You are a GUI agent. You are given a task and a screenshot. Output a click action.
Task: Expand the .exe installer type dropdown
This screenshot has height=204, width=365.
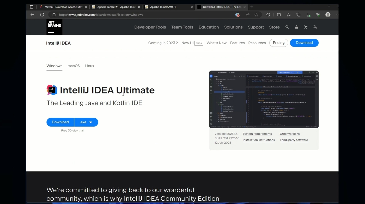click(86, 122)
